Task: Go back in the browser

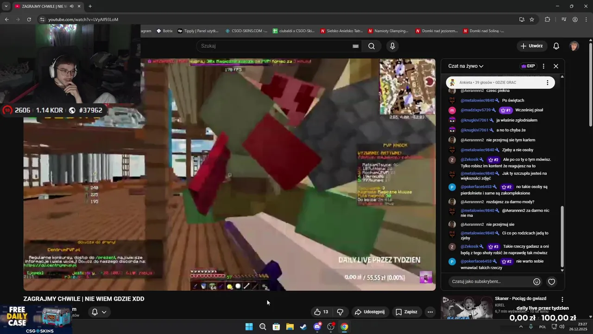Action: (6, 19)
